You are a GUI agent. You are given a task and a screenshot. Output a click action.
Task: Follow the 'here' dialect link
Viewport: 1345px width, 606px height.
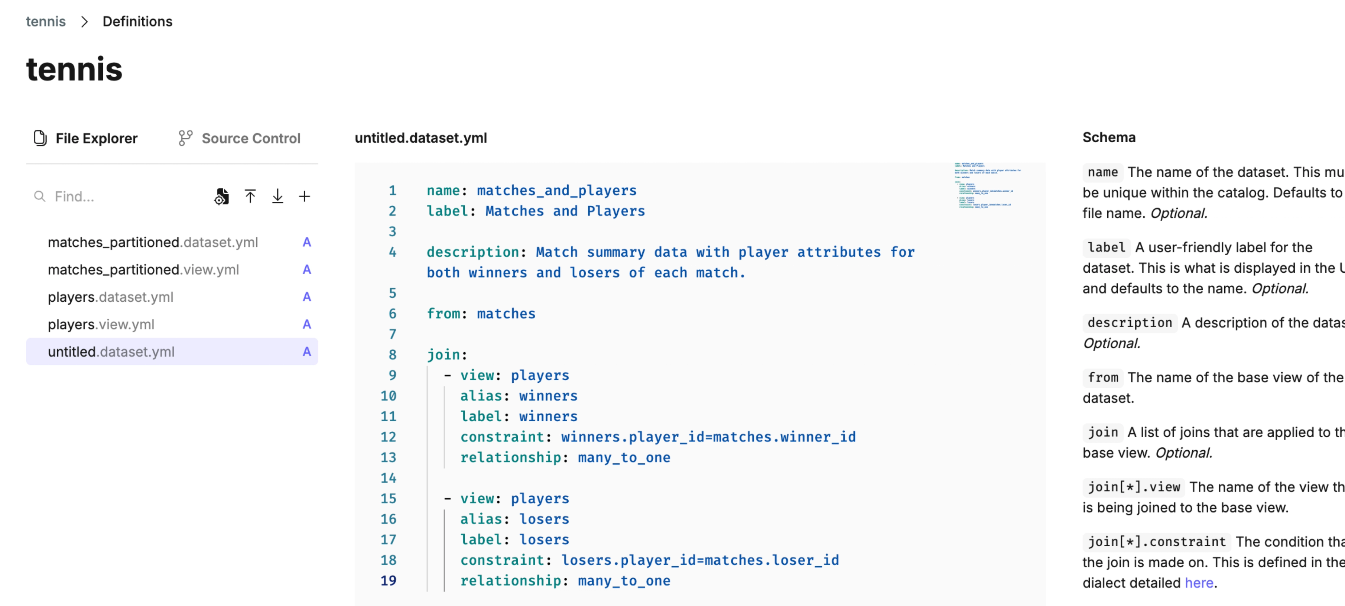(x=1199, y=583)
